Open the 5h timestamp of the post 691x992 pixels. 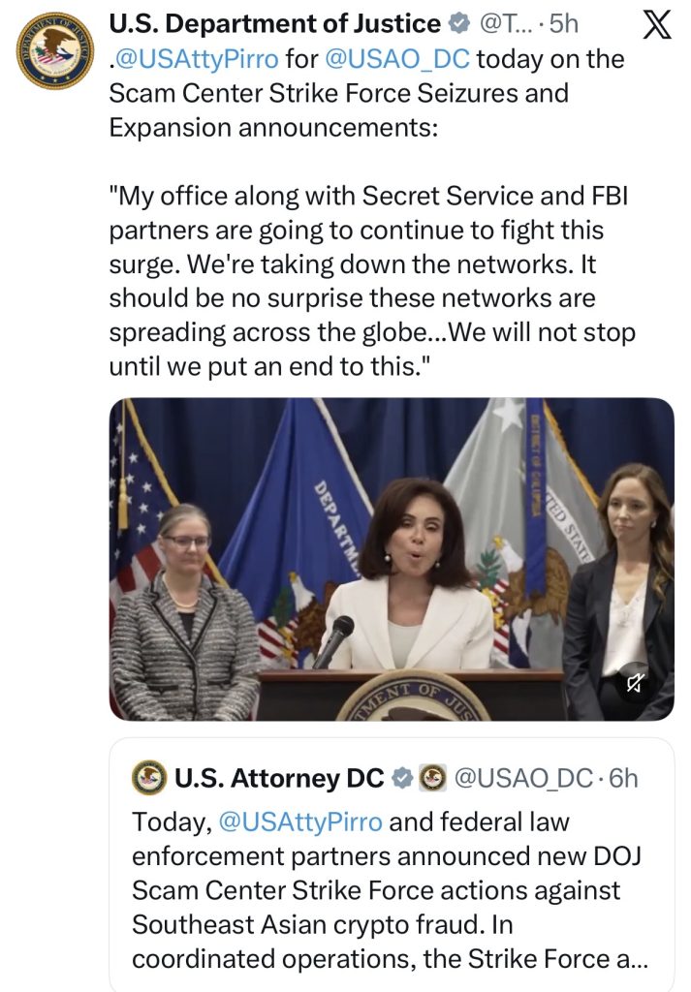pyautogui.click(x=564, y=24)
